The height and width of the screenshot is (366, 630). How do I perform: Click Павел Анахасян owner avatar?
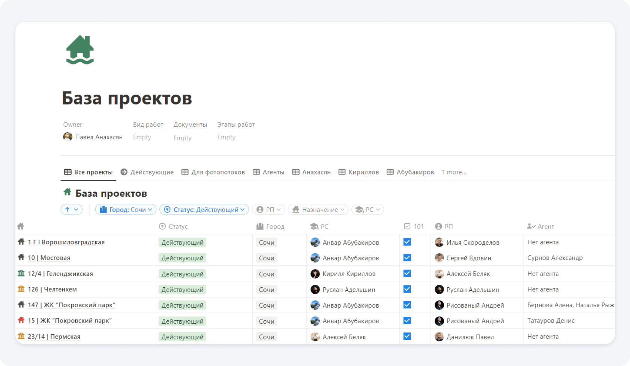(x=67, y=137)
